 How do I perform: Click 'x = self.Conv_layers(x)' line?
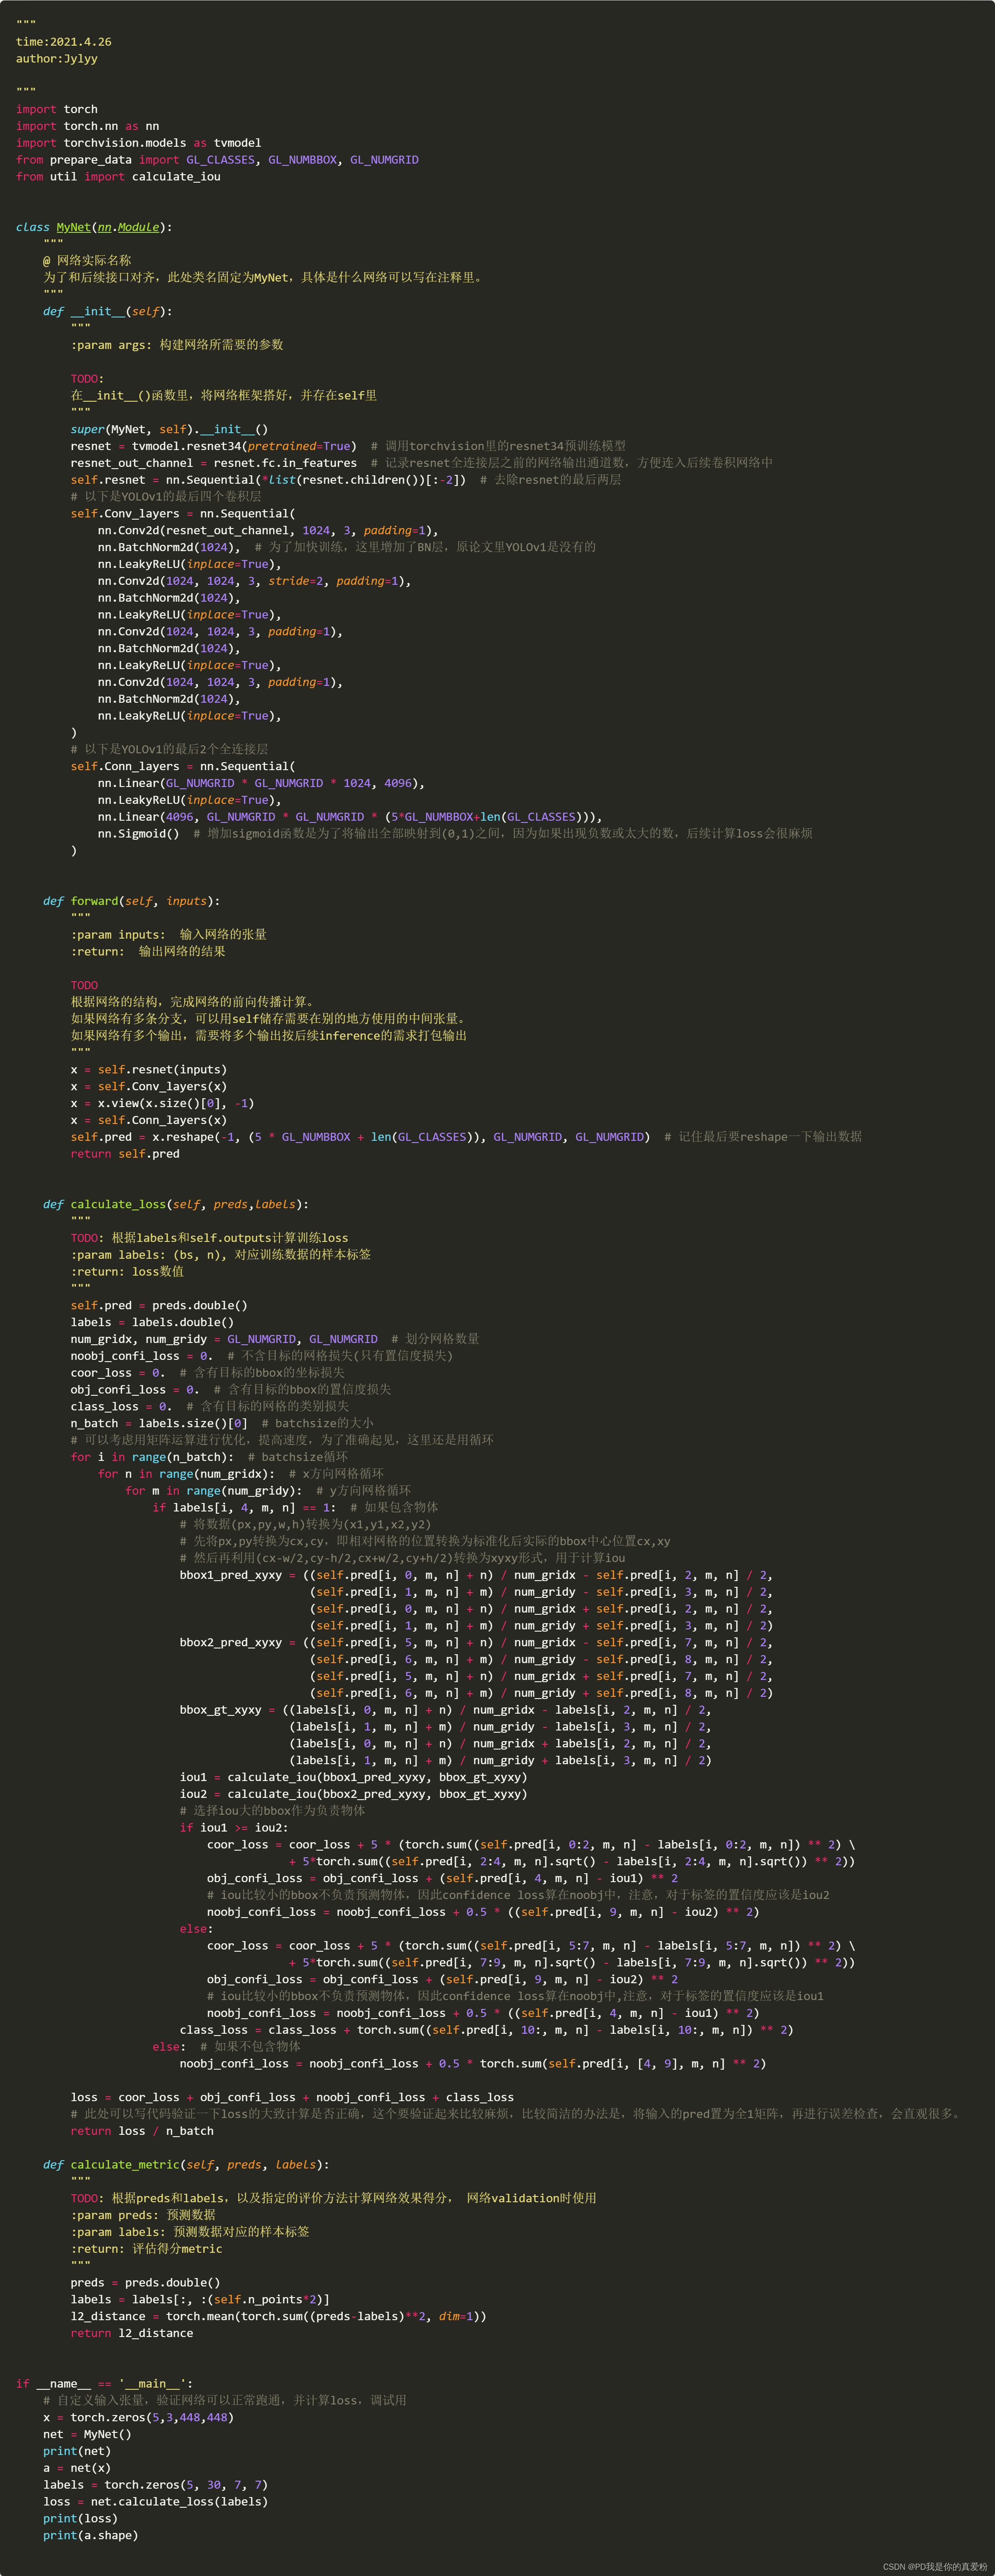coord(149,1087)
